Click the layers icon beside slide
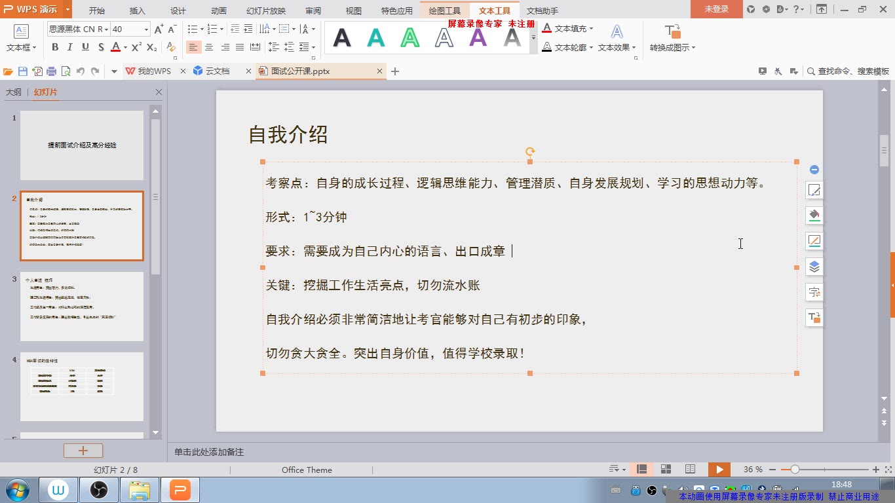This screenshot has height=503, width=895. click(x=814, y=267)
